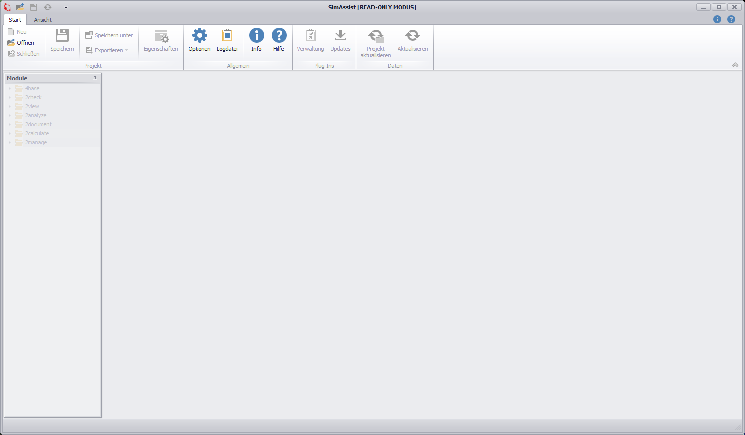This screenshot has height=435, width=745.
Task: Select the 2manage module
Action: 36,142
